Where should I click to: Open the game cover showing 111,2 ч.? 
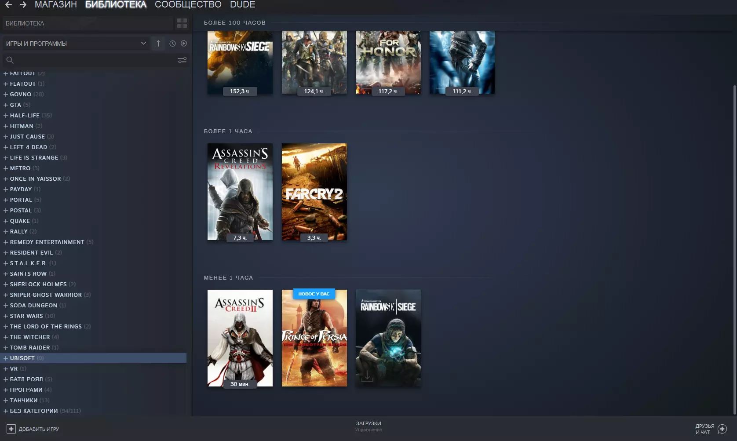[462, 62]
